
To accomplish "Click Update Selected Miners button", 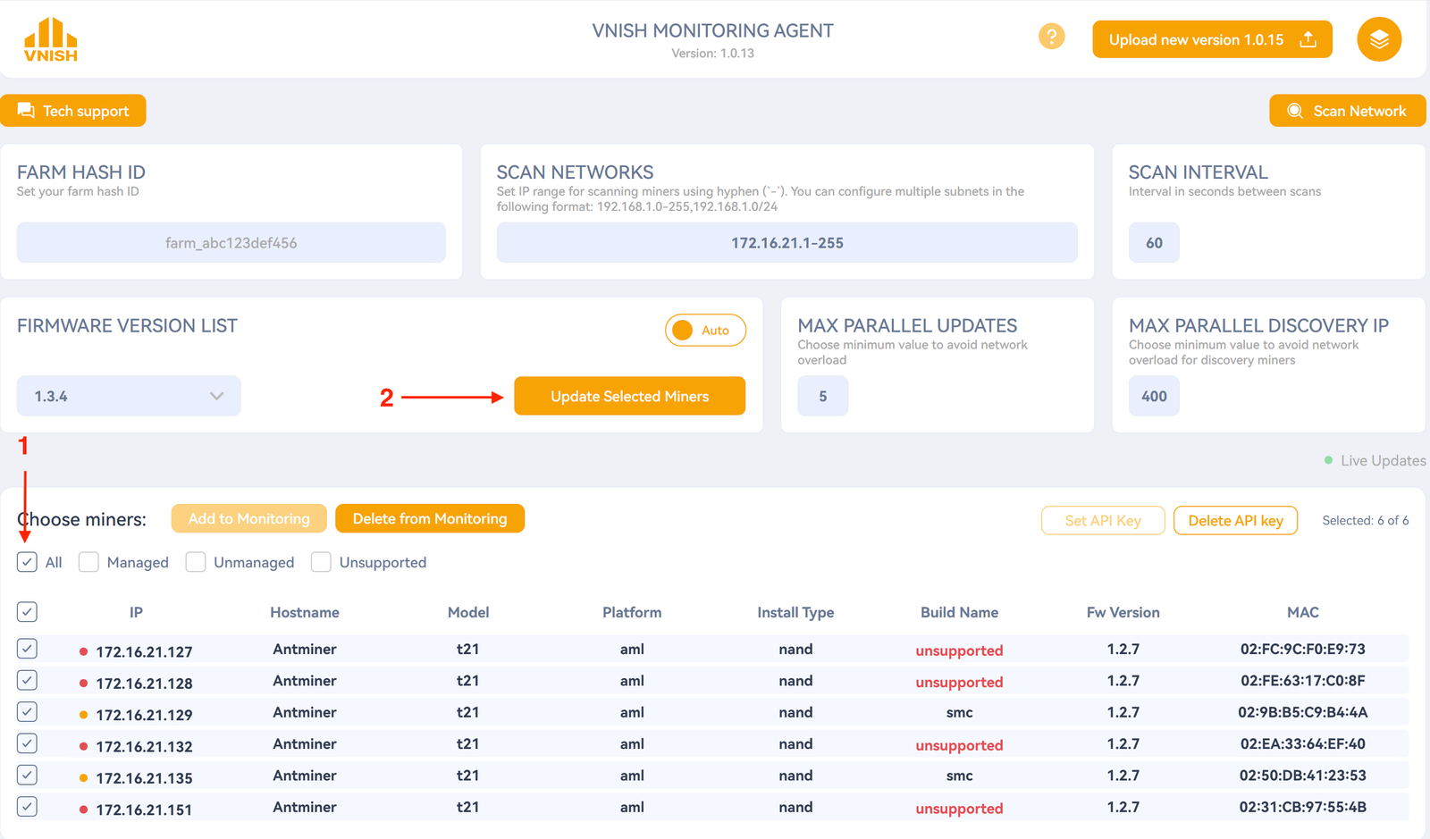I will pyautogui.click(x=629, y=396).
